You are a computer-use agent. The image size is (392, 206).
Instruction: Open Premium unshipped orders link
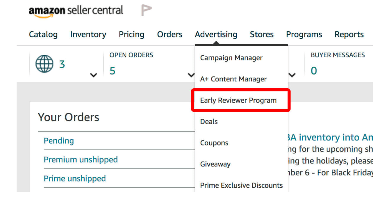80,160
